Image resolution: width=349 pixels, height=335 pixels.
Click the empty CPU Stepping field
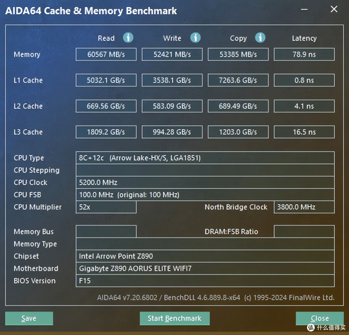click(205, 170)
